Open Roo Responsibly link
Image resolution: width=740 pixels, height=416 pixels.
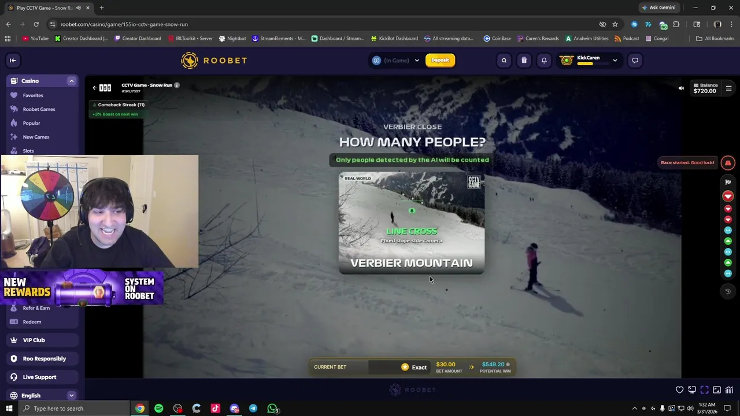point(42,359)
